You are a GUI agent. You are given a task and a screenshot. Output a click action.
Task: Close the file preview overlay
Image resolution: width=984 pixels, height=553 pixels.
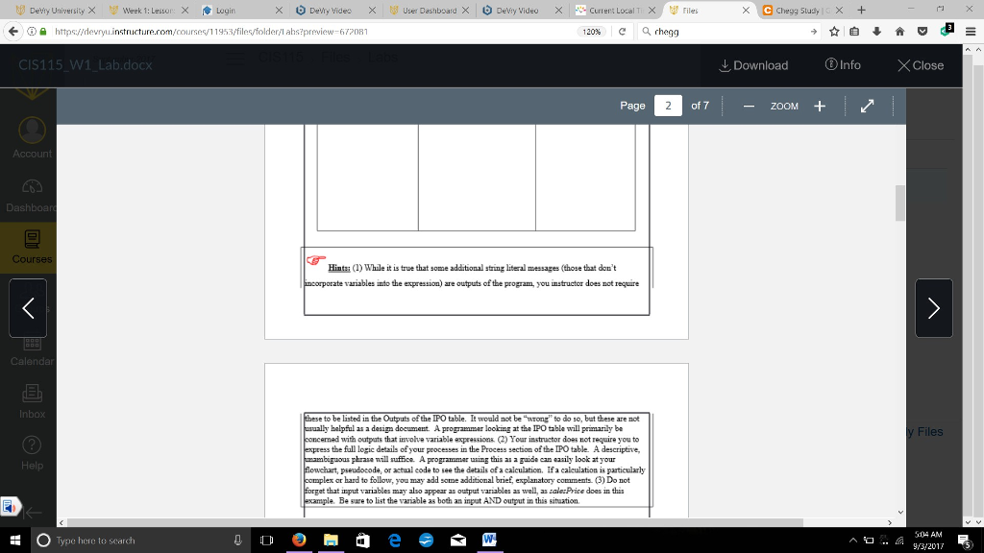pyautogui.click(x=920, y=65)
